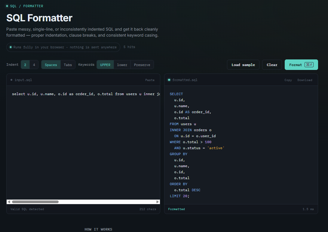Click the Indent label
328x232 pixels.
click(12, 65)
